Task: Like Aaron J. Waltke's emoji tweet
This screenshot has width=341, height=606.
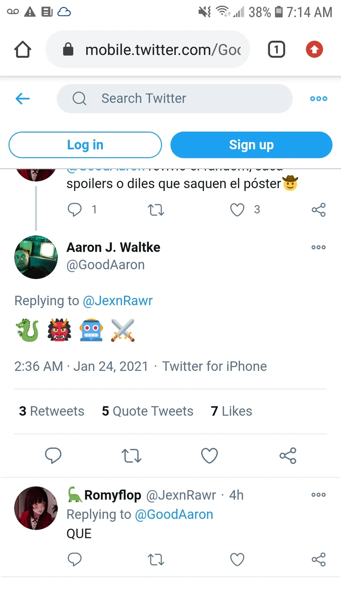Action: pyautogui.click(x=210, y=456)
